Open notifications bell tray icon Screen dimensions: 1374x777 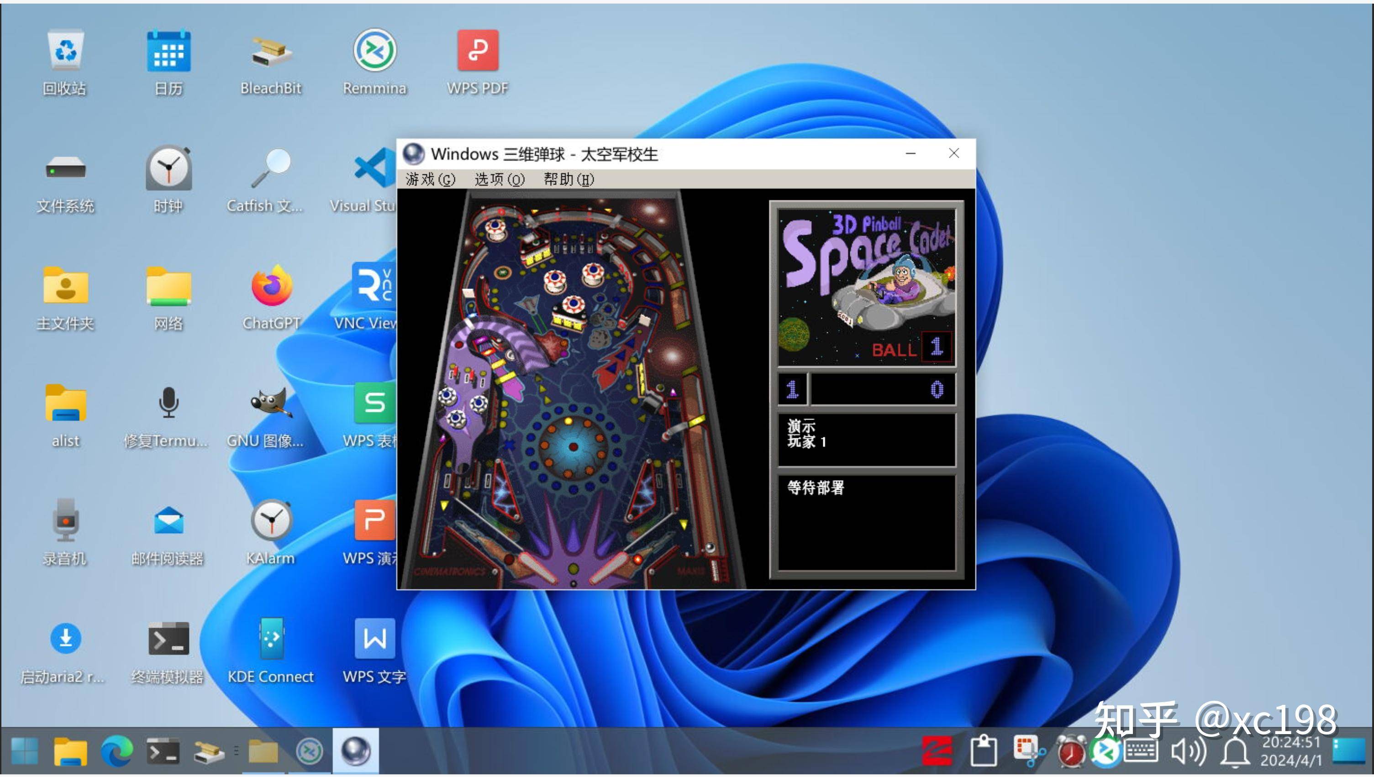pyautogui.click(x=1235, y=751)
